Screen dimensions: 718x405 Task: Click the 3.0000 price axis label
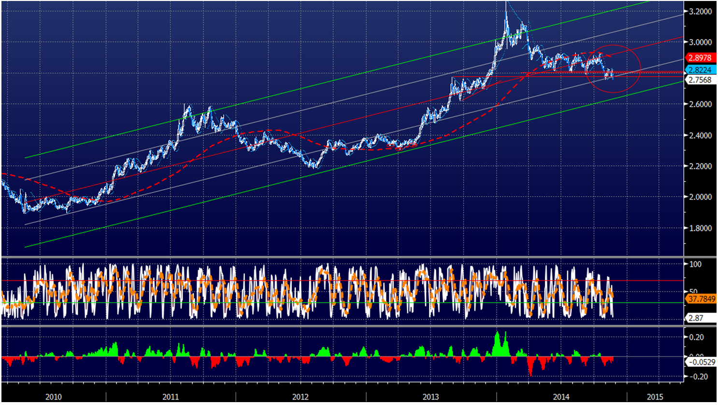(x=700, y=42)
